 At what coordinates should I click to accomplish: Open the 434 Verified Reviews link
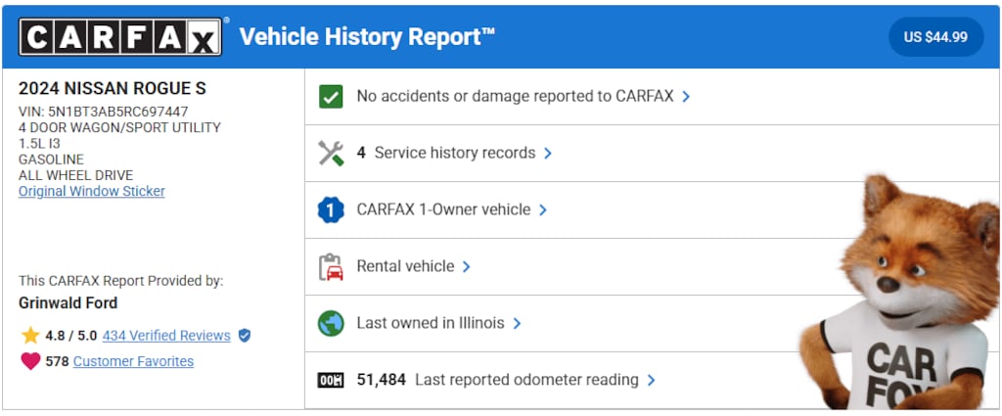tap(166, 336)
